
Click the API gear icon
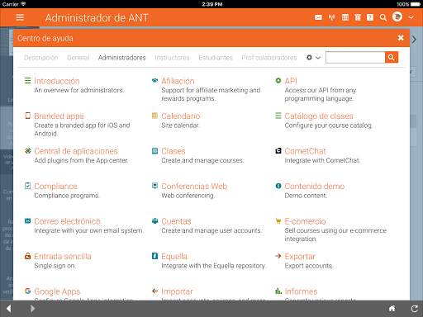point(278,80)
